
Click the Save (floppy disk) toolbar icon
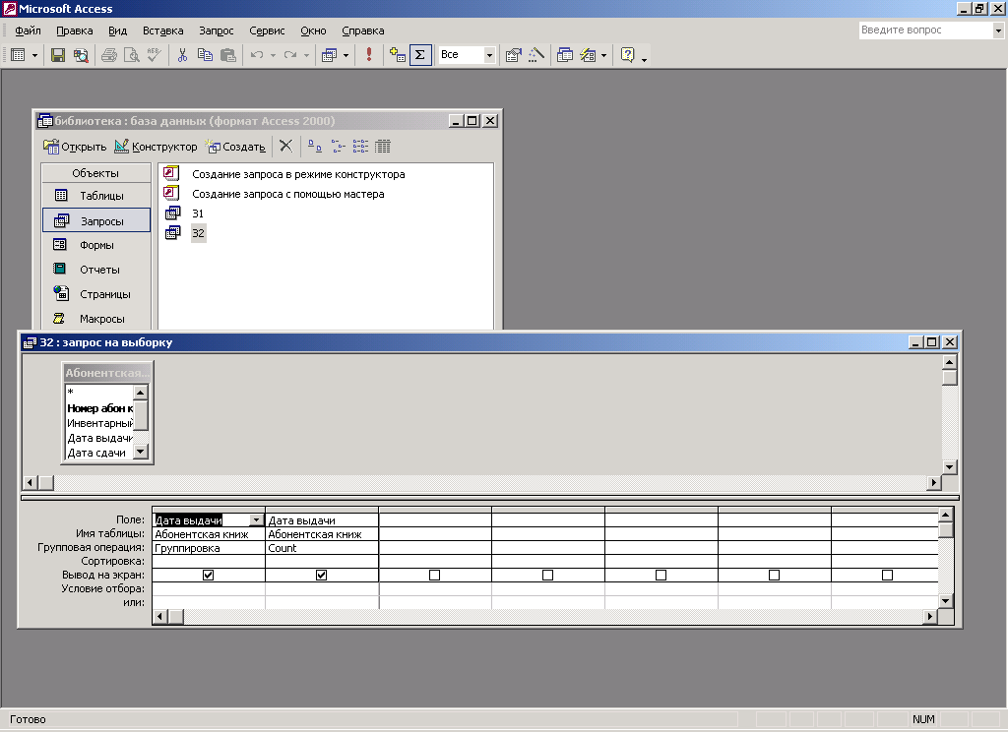pyautogui.click(x=58, y=55)
